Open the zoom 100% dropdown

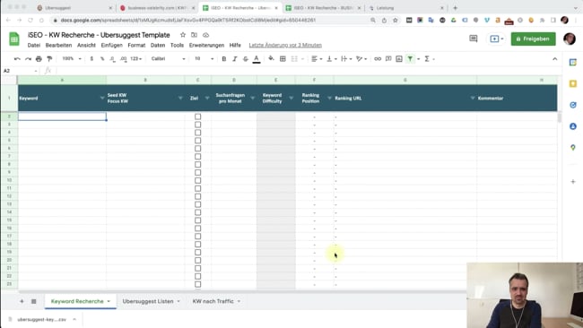tap(72, 58)
